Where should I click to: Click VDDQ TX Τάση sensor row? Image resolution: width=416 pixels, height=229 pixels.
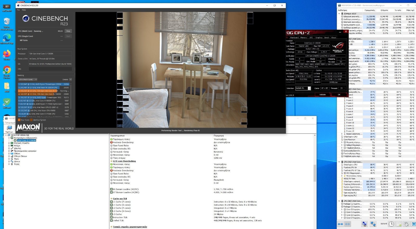[x=376, y=179]
